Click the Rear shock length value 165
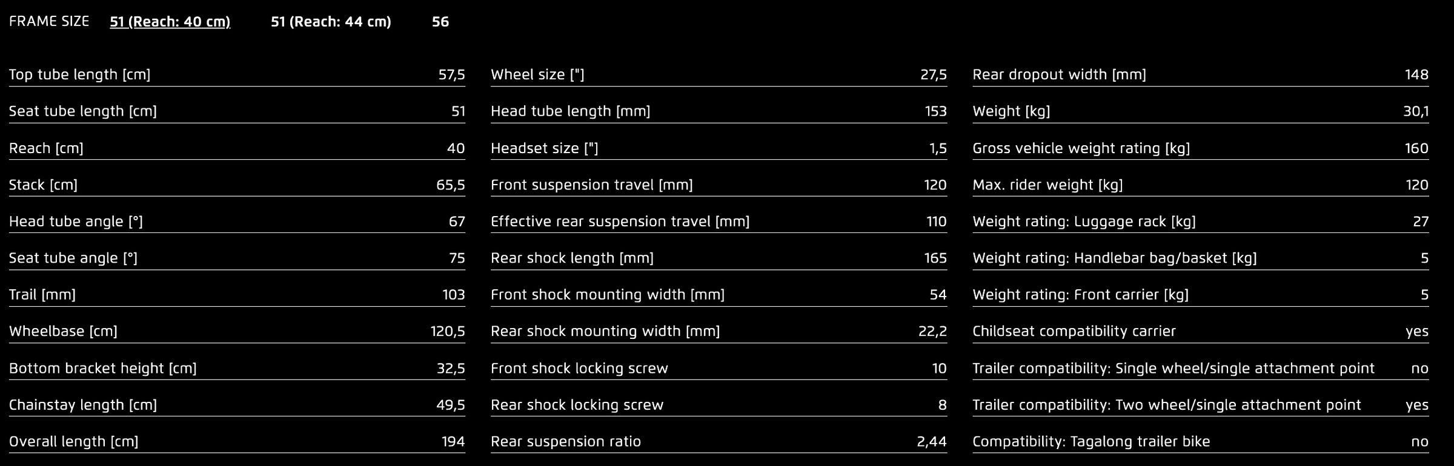This screenshot has height=466, width=1454. 935,258
